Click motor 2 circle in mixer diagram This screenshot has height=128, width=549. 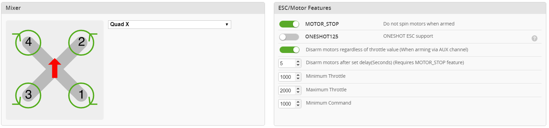coord(81,43)
